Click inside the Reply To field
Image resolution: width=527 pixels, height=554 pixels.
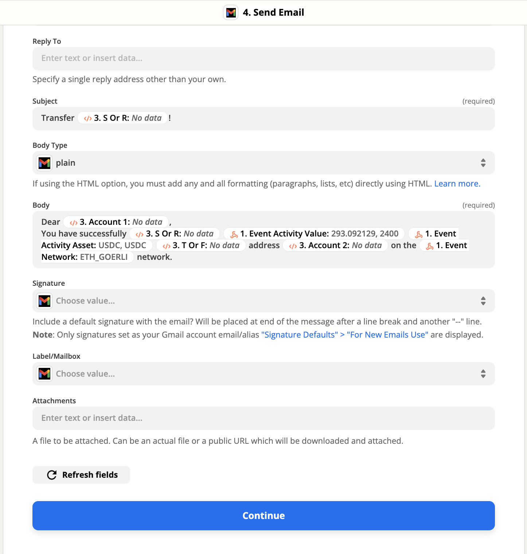click(x=263, y=58)
